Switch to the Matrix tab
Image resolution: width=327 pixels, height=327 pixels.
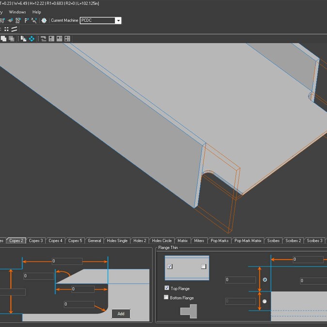[182, 241]
